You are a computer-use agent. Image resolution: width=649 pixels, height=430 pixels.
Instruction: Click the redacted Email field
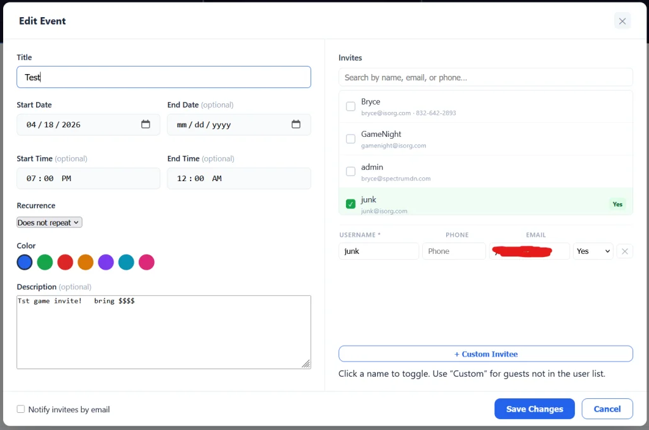(529, 251)
